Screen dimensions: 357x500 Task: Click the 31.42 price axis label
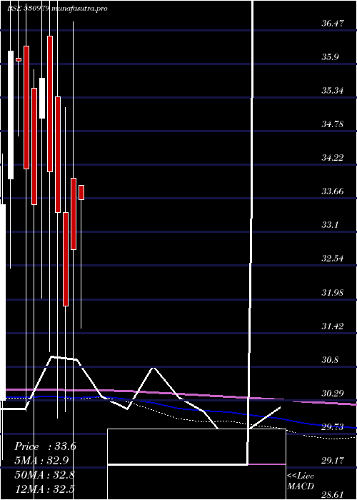[333, 326]
